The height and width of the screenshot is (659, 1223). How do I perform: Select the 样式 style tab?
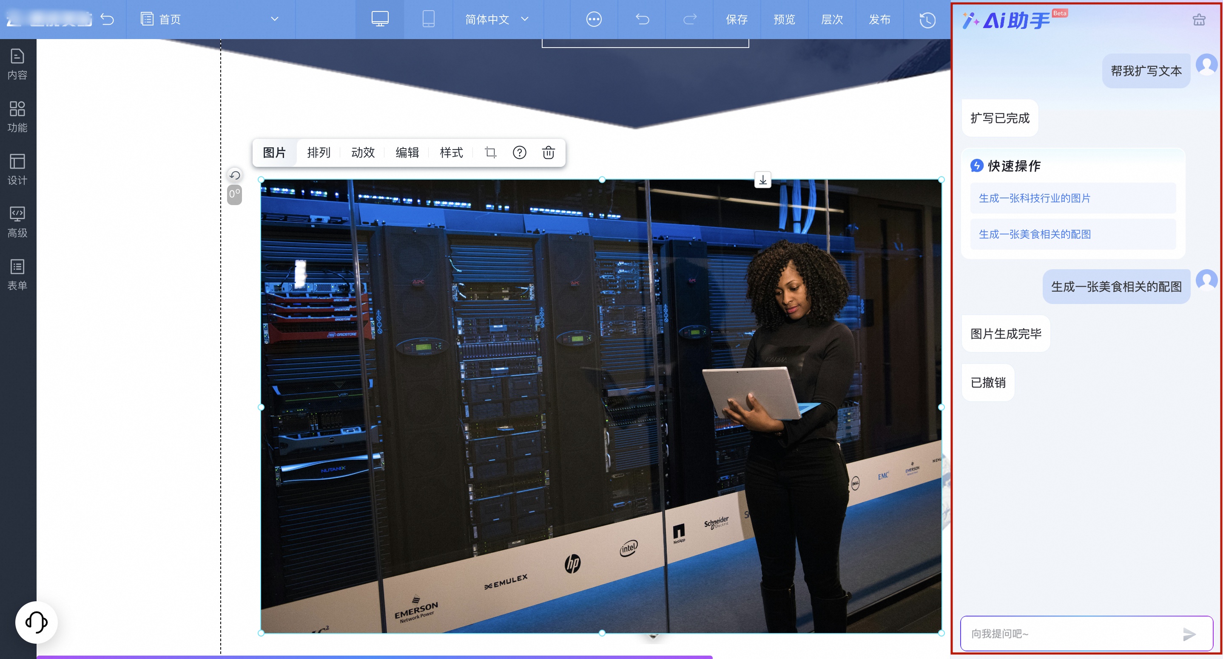pyautogui.click(x=451, y=153)
